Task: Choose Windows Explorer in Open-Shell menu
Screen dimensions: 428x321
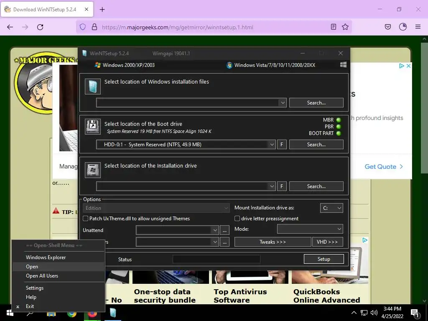Action: click(59, 257)
